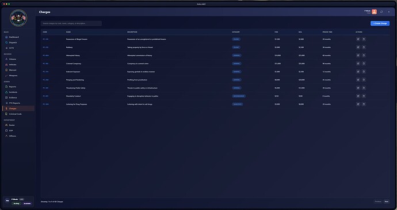Image resolution: width=397 pixels, height=210 pixels.
Task: Close the MDT with the header X icon
Action: 389,12
